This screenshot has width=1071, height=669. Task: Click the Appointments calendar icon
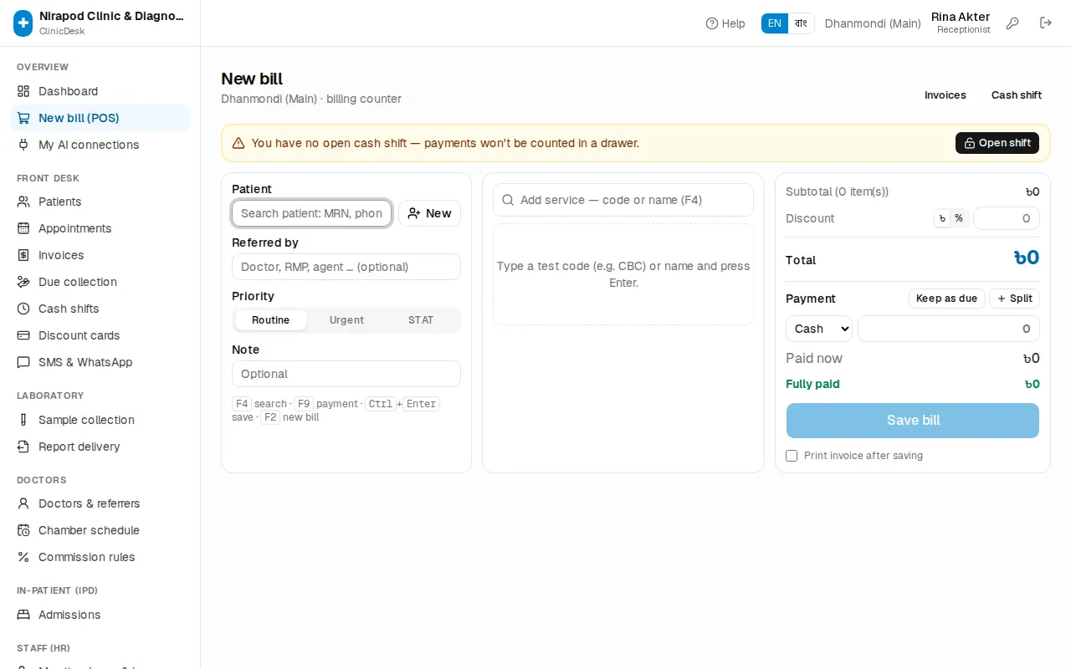point(23,228)
